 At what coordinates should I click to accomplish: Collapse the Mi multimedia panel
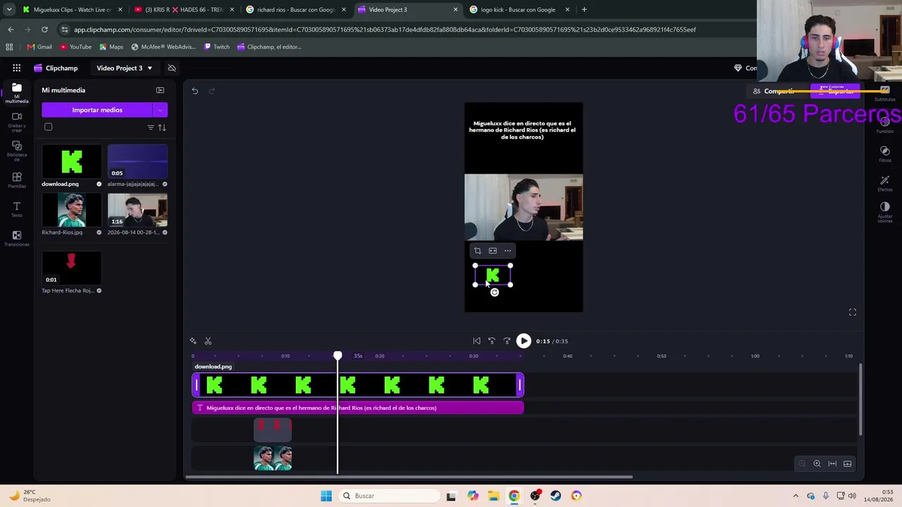pyautogui.click(x=160, y=90)
